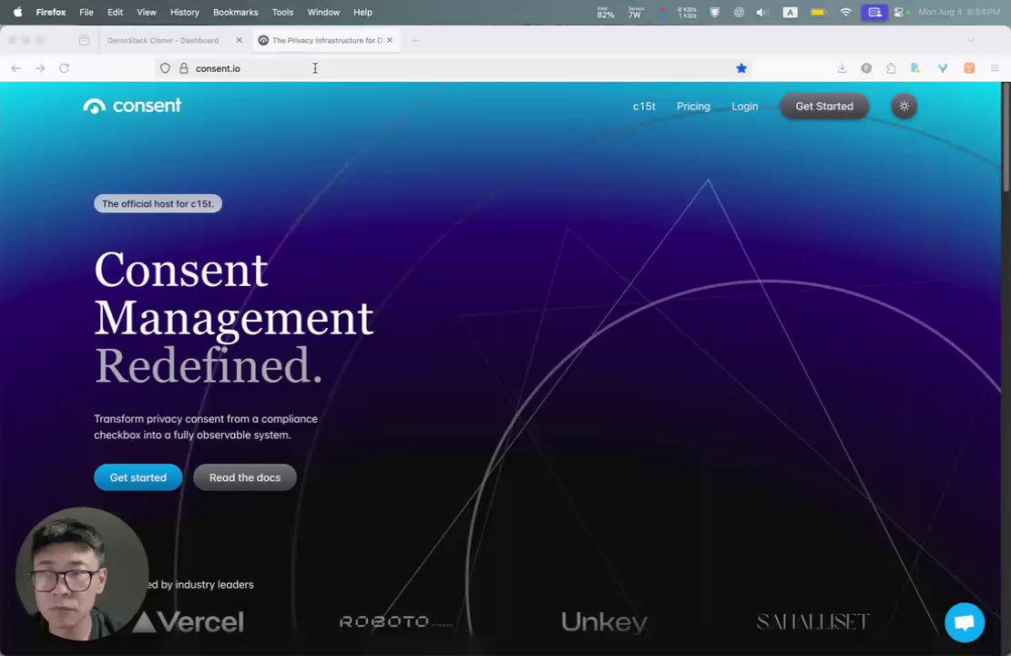Viewport: 1011px width, 656px height.
Task: Reload the page with refresh icon
Action: click(x=64, y=68)
